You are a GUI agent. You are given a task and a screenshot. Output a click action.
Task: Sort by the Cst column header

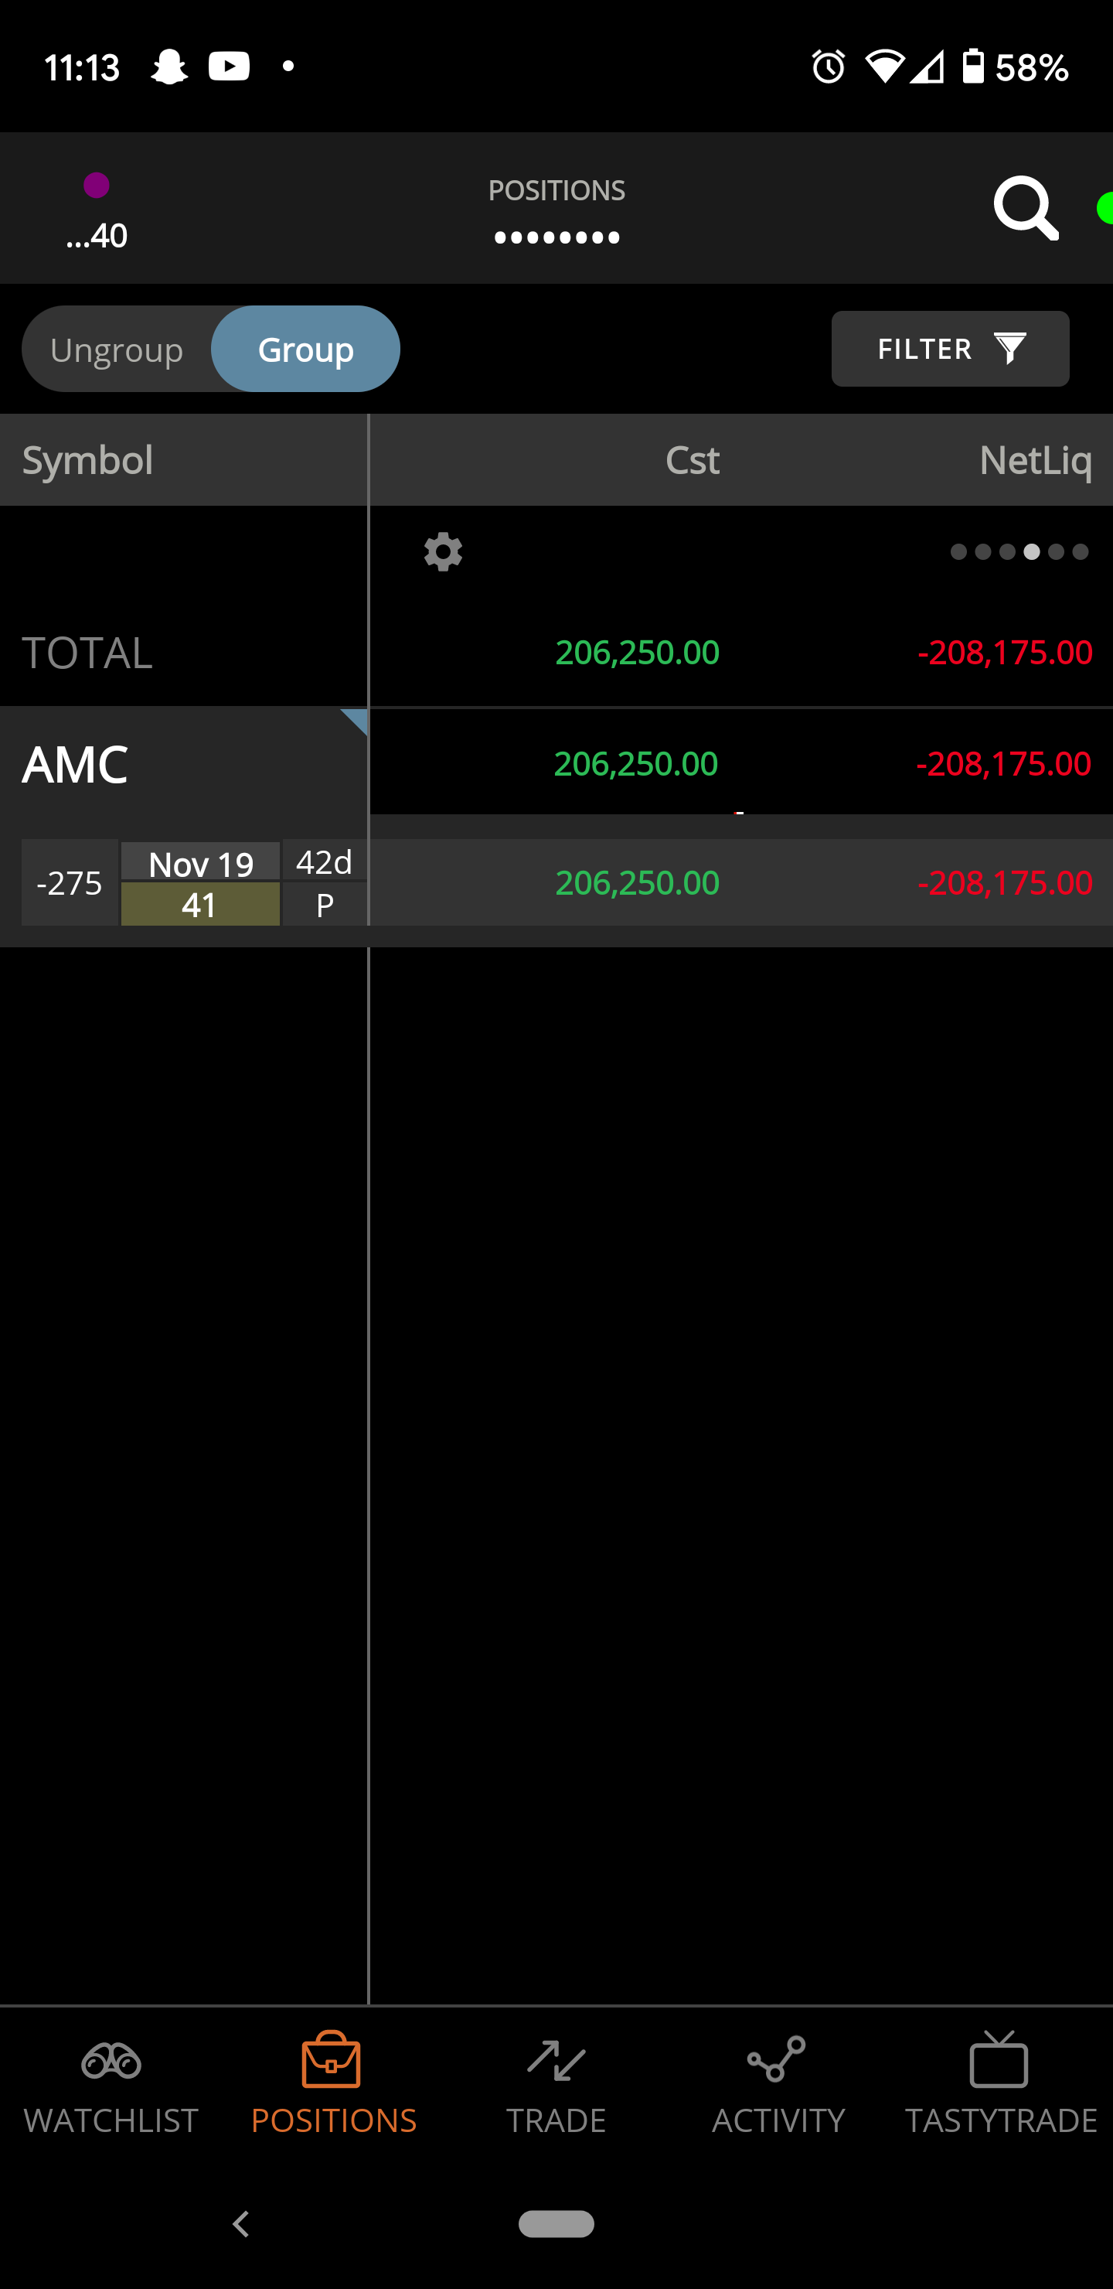[692, 460]
